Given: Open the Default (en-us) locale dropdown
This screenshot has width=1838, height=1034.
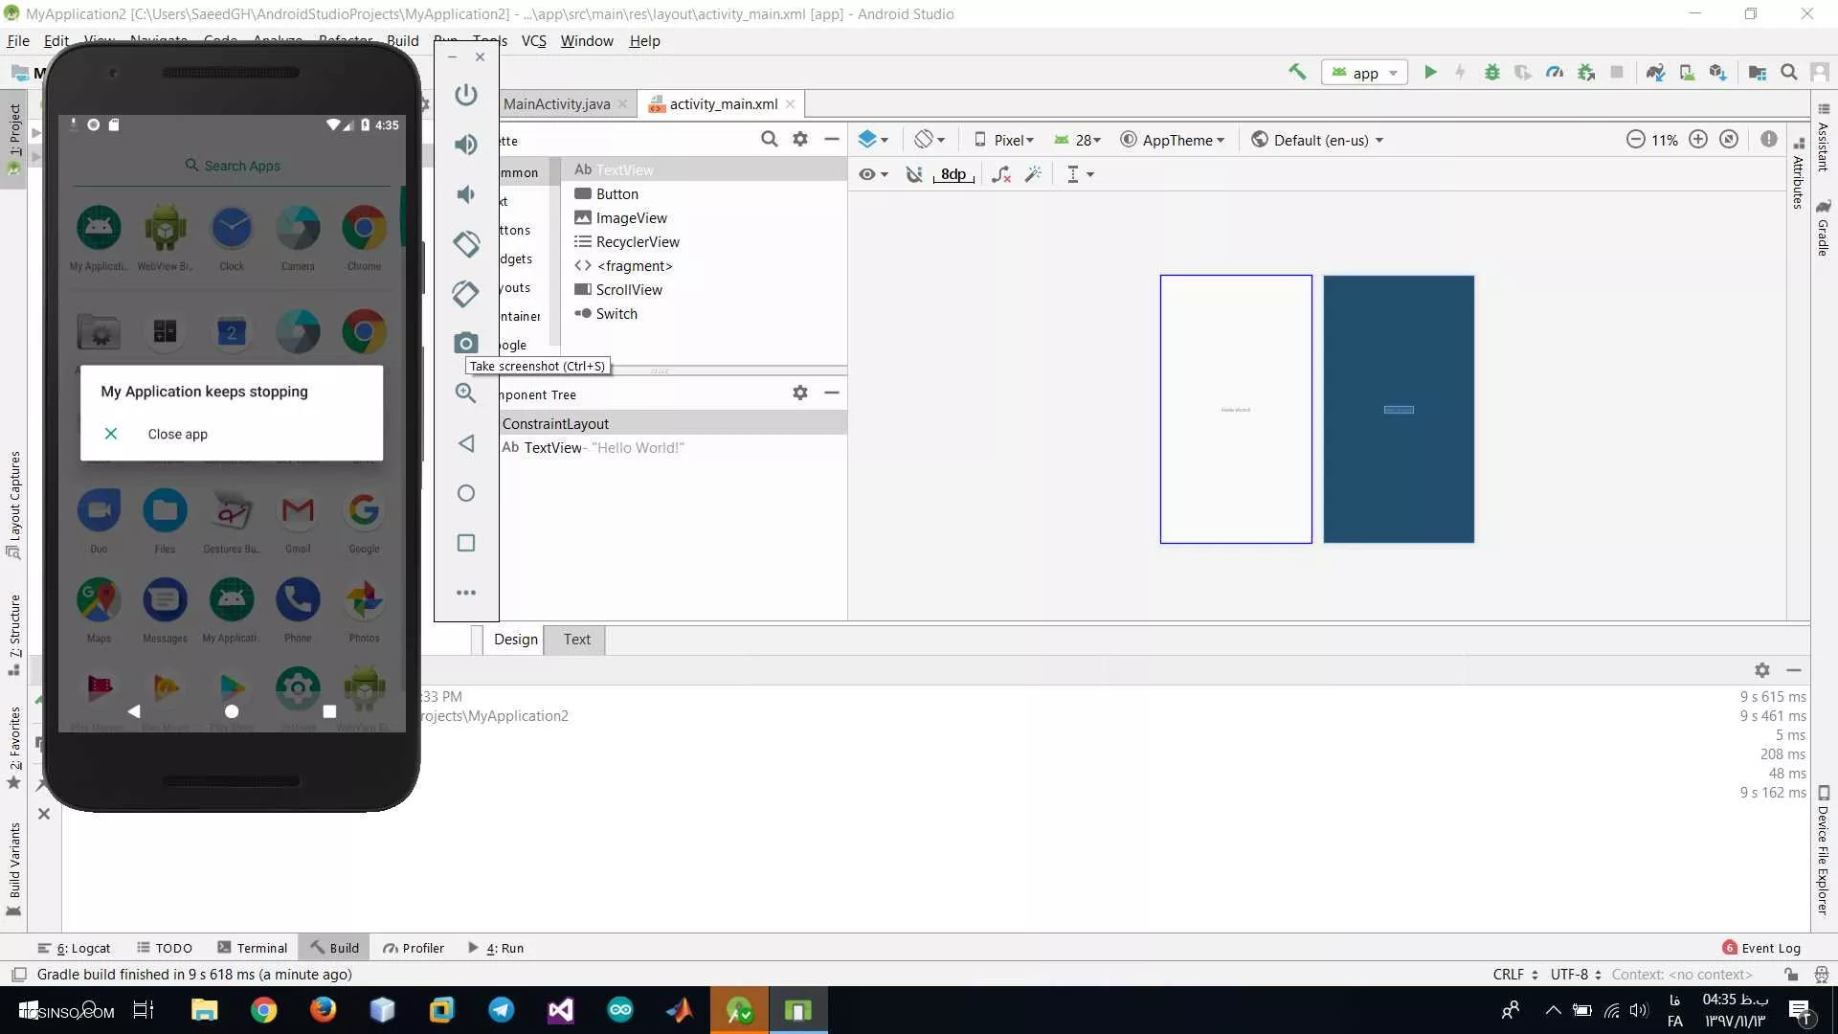Looking at the screenshot, I should pos(1317,140).
